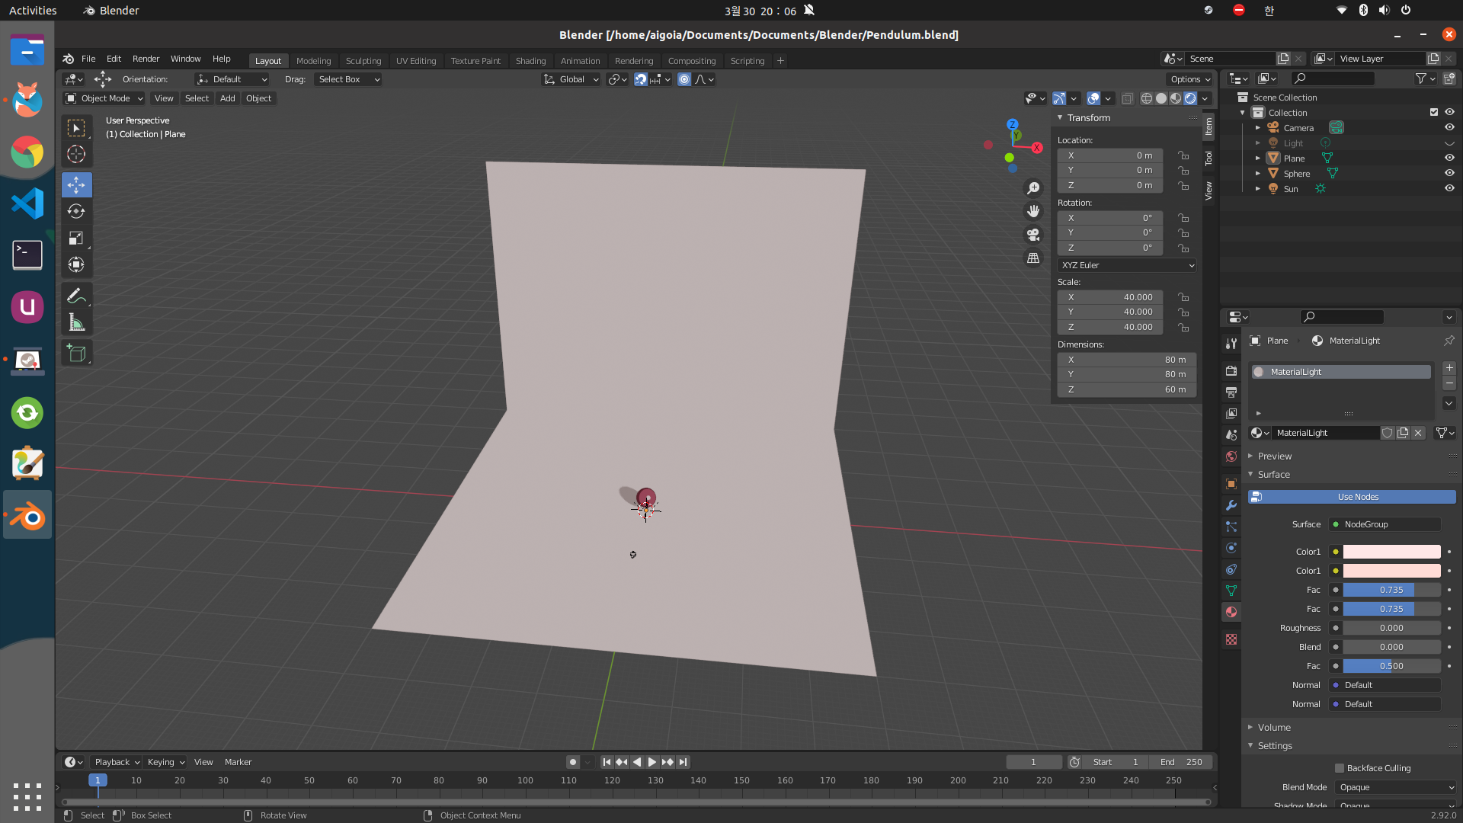Toggle auto keying record button
Screen dimensions: 1463x823
click(573, 762)
